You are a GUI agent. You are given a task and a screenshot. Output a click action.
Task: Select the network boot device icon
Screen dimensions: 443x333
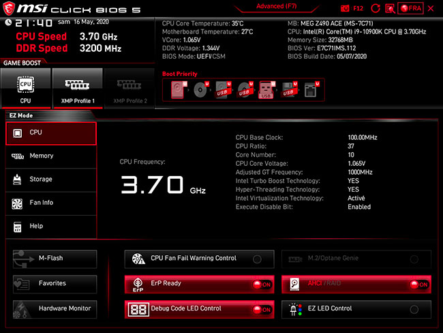[x=310, y=90]
